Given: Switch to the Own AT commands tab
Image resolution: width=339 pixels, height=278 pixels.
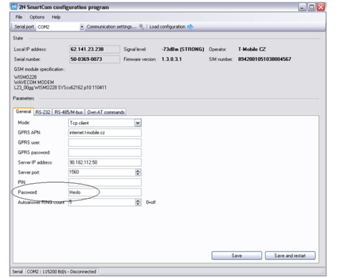Looking at the screenshot, I should click(x=106, y=112).
